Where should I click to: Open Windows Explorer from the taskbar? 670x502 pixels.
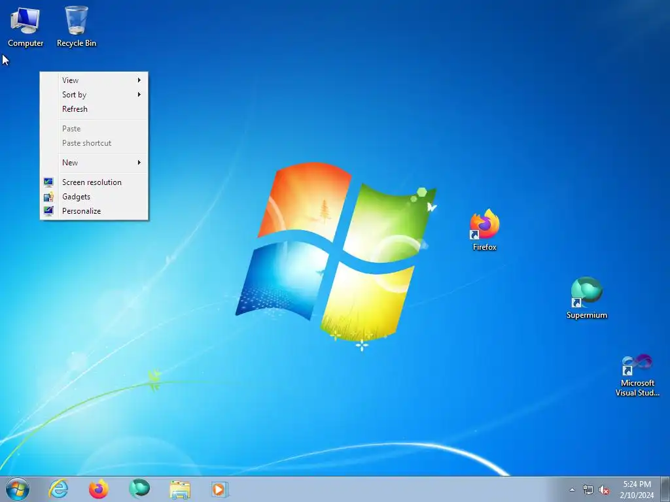(180, 489)
